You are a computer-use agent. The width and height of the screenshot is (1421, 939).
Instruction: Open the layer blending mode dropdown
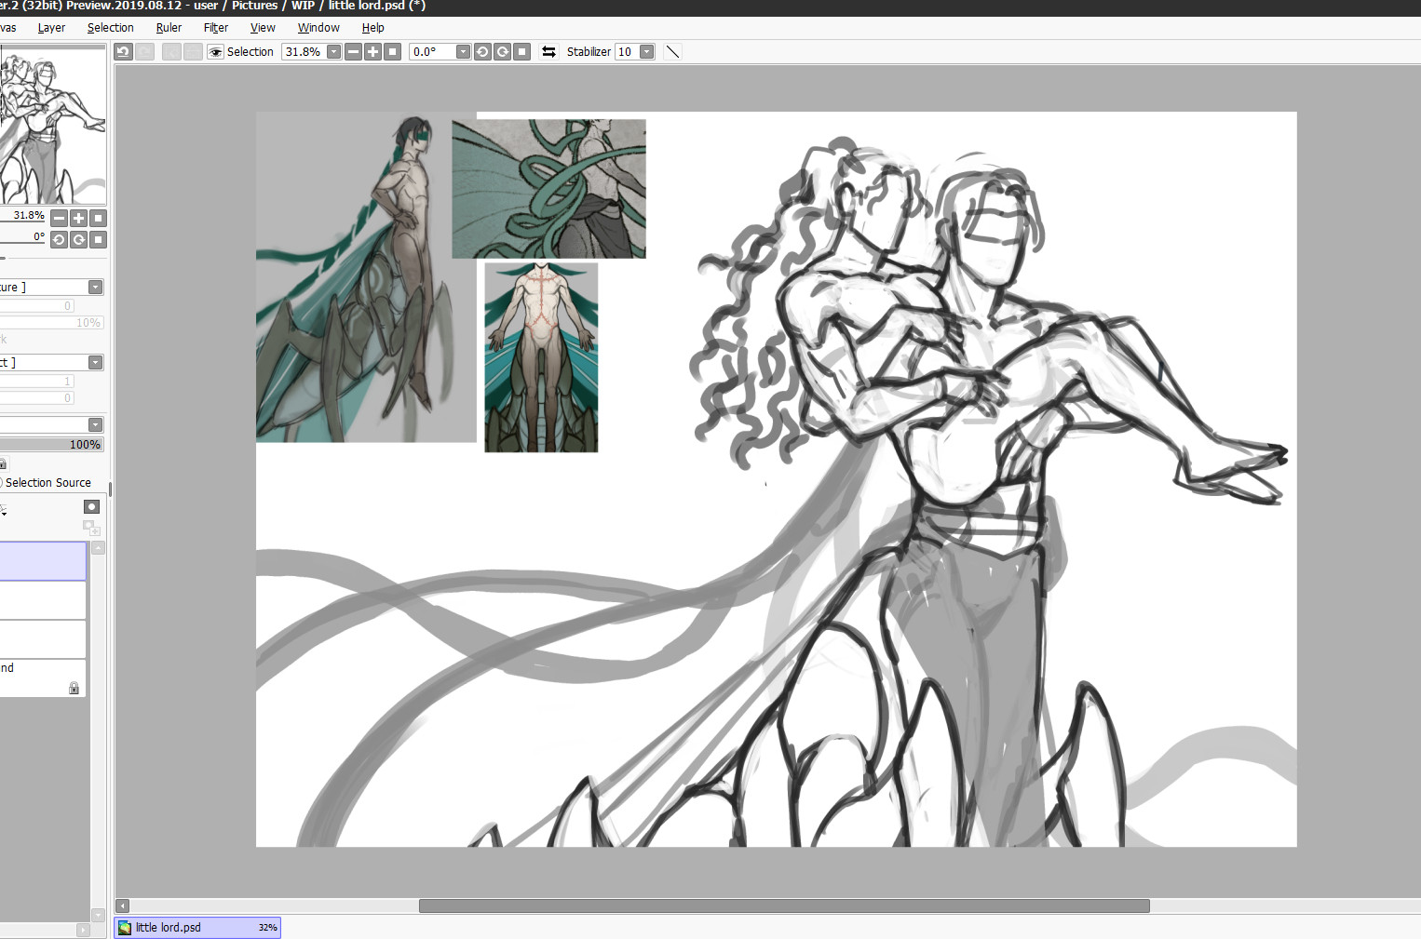[x=95, y=425]
